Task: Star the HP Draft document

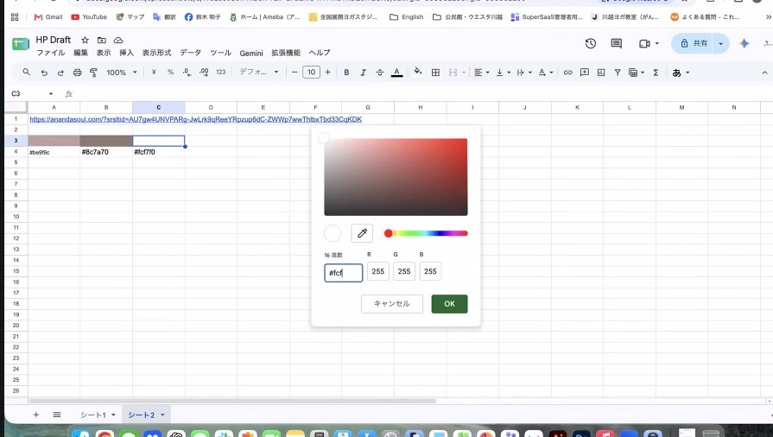Action: (x=86, y=40)
